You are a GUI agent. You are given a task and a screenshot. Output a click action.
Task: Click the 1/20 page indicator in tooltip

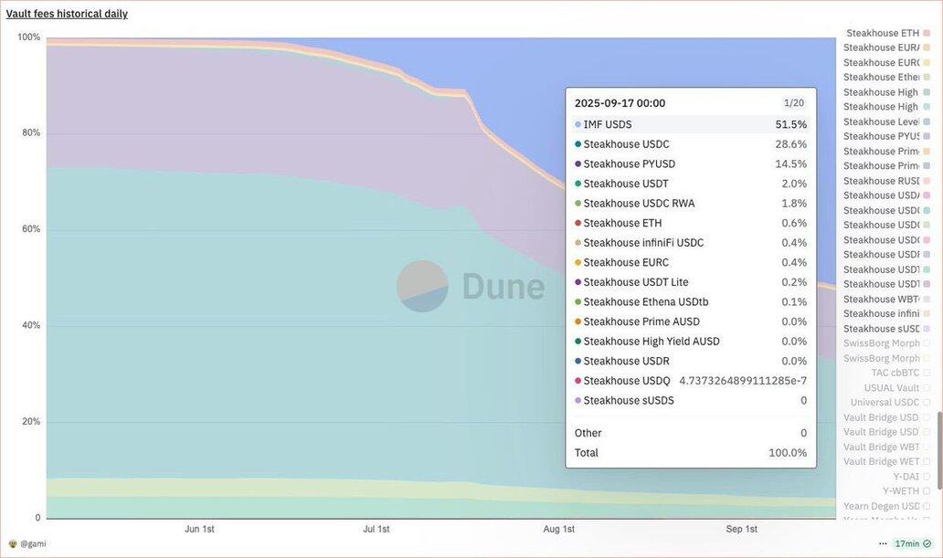[x=794, y=103]
